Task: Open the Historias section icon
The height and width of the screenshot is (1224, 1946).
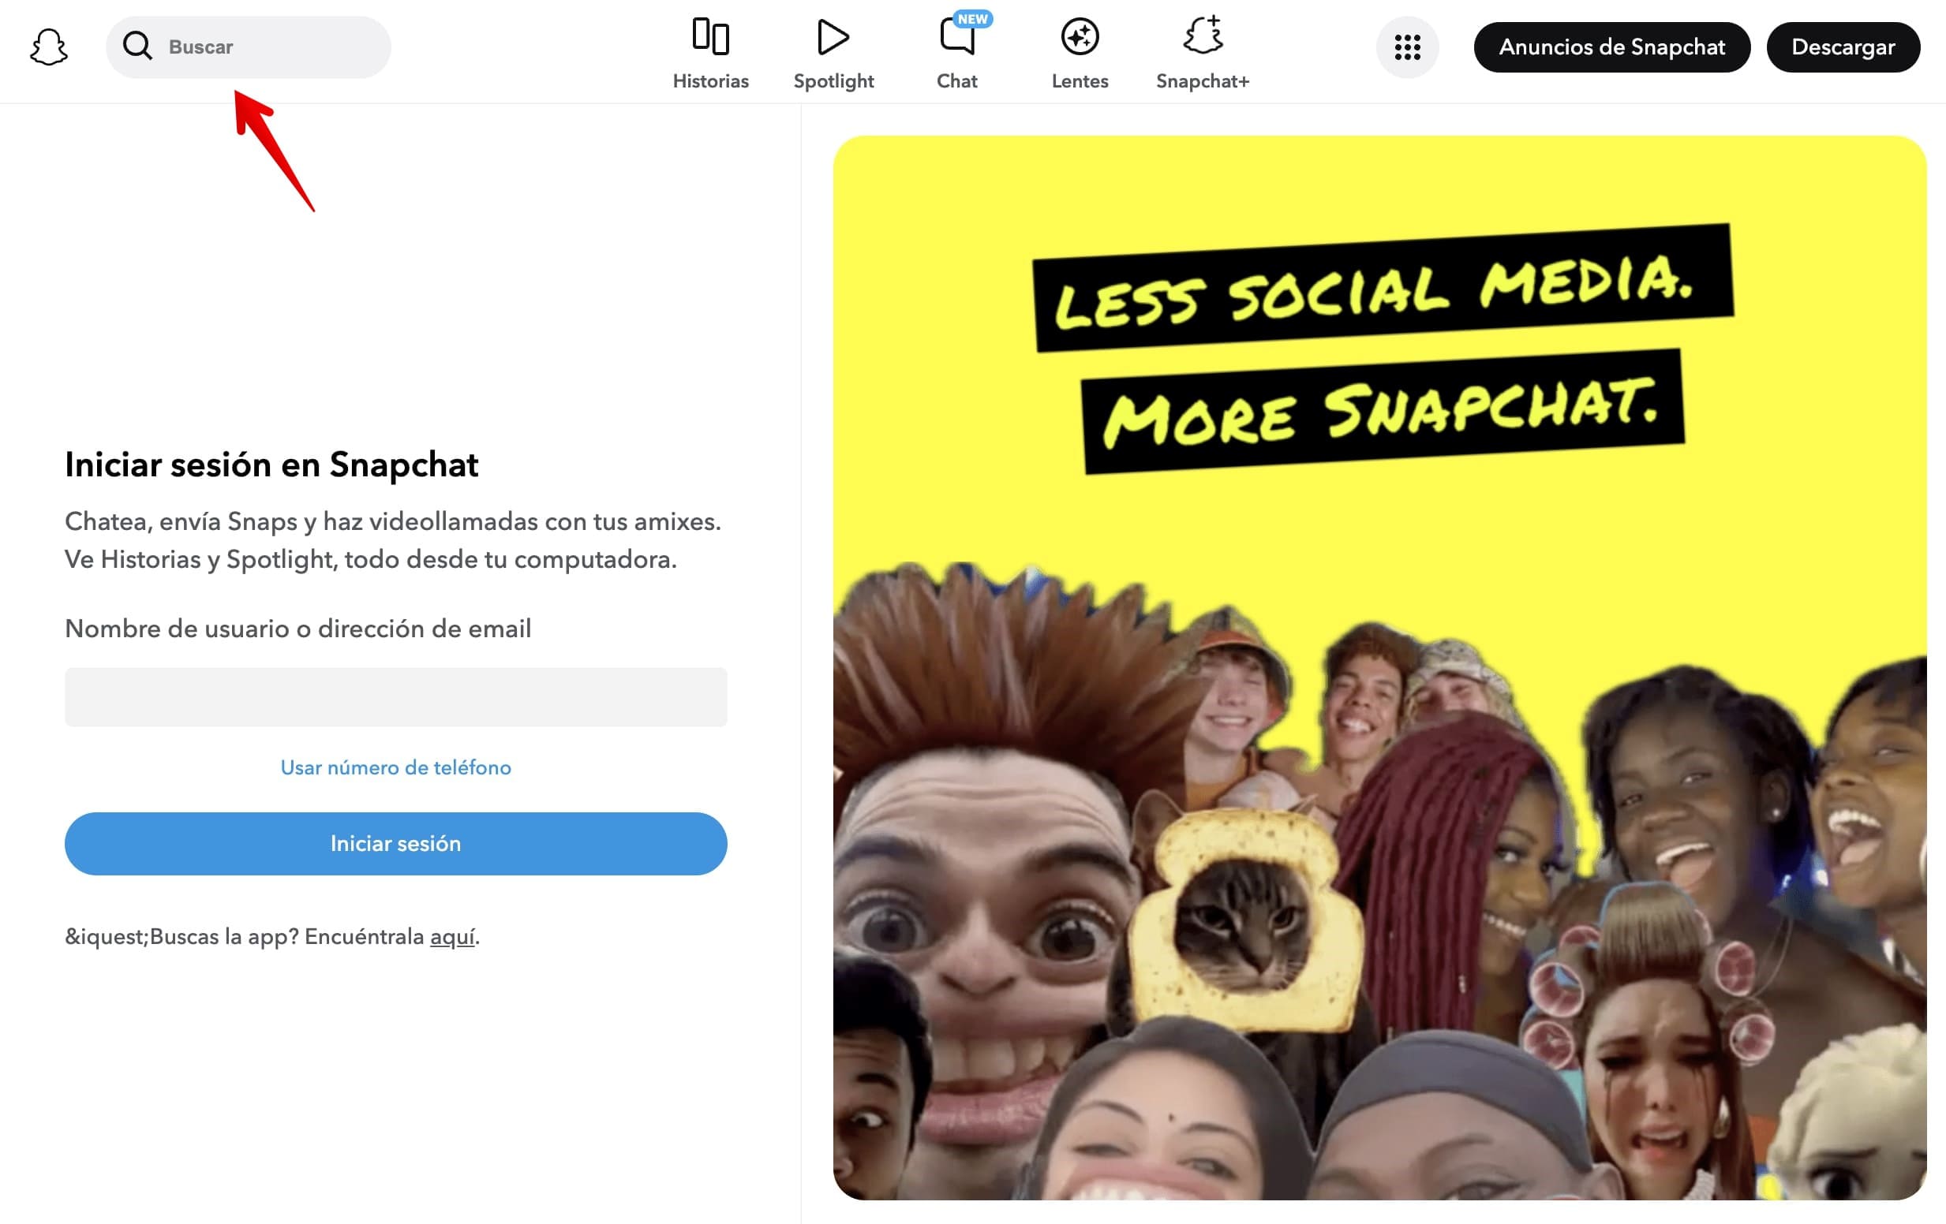Action: 710,36
